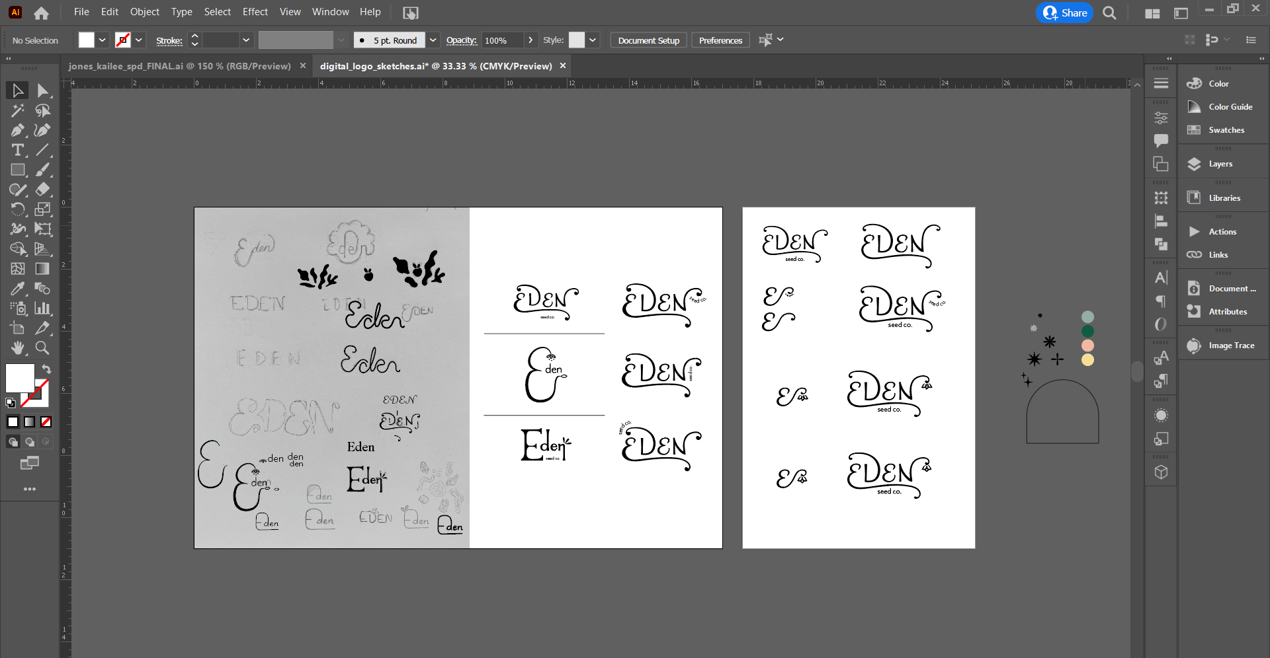Viewport: 1270px width, 658px height.
Task: Select the Shape Builder tool
Action: click(18, 249)
